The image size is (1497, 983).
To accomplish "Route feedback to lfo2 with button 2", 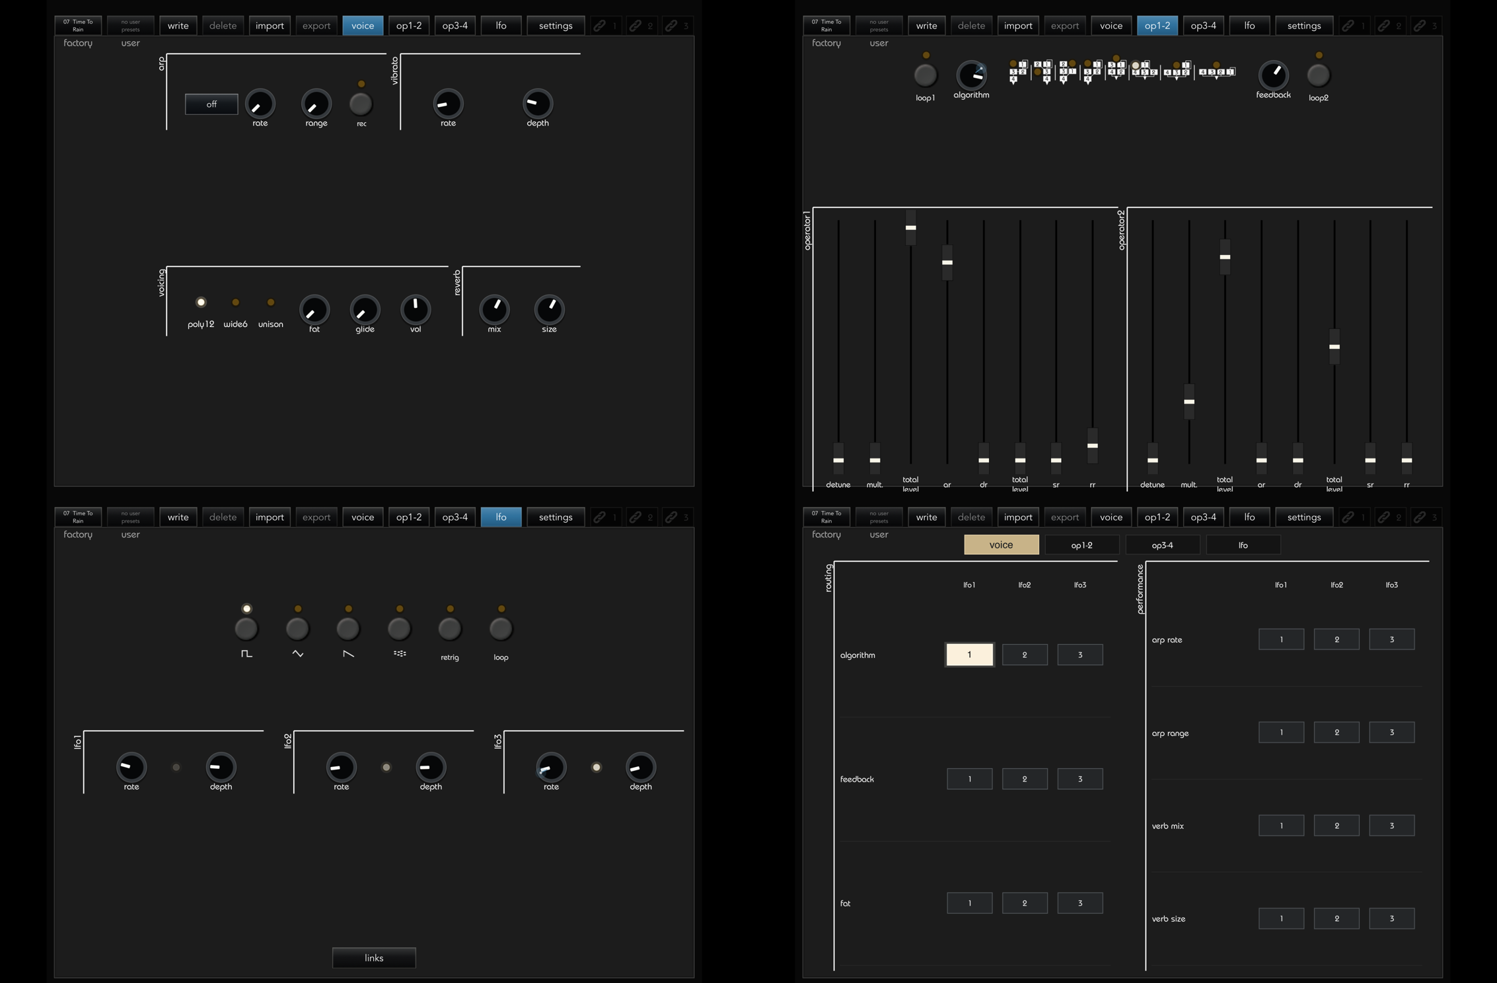I will pyautogui.click(x=1025, y=779).
